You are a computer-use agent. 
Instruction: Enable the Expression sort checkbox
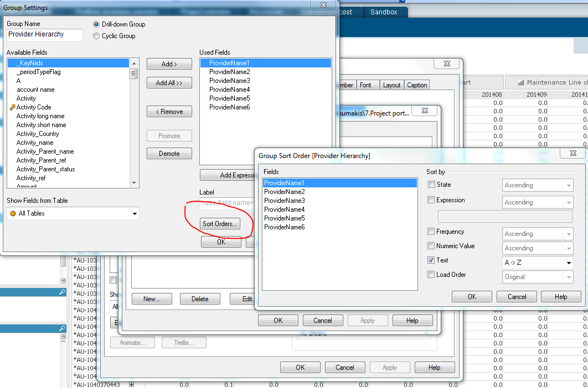pyautogui.click(x=431, y=200)
